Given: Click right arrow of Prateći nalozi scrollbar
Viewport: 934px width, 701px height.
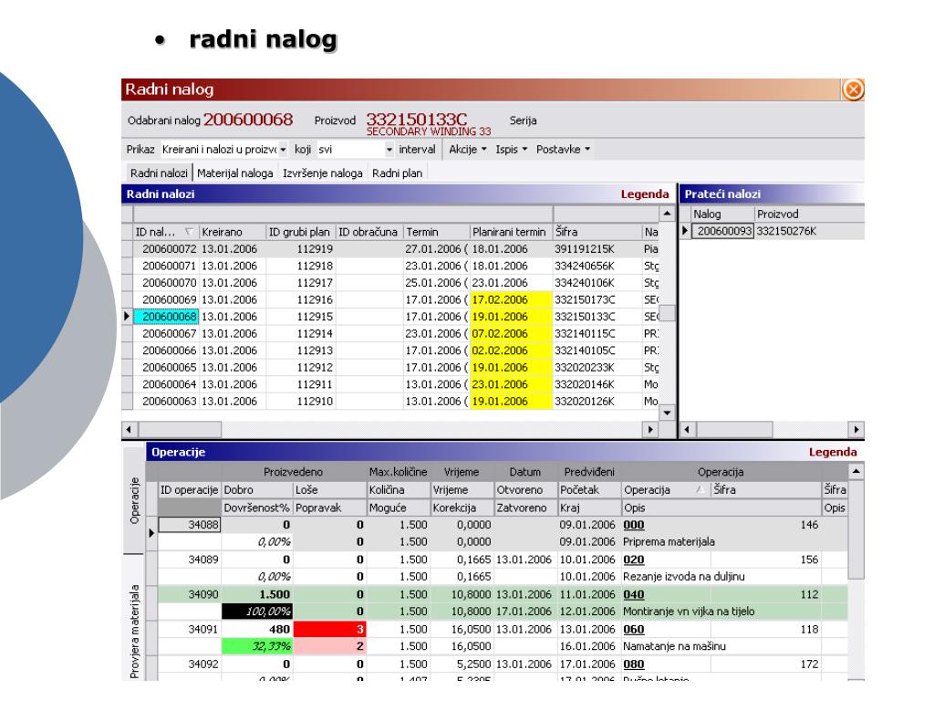Looking at the screenshot, I should point(856,429).
